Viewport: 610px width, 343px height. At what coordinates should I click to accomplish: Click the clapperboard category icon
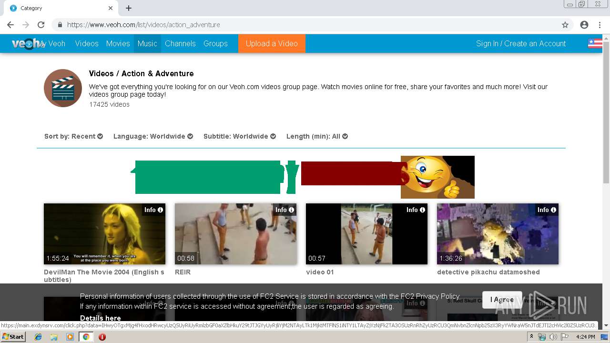[x=63, y=88]
